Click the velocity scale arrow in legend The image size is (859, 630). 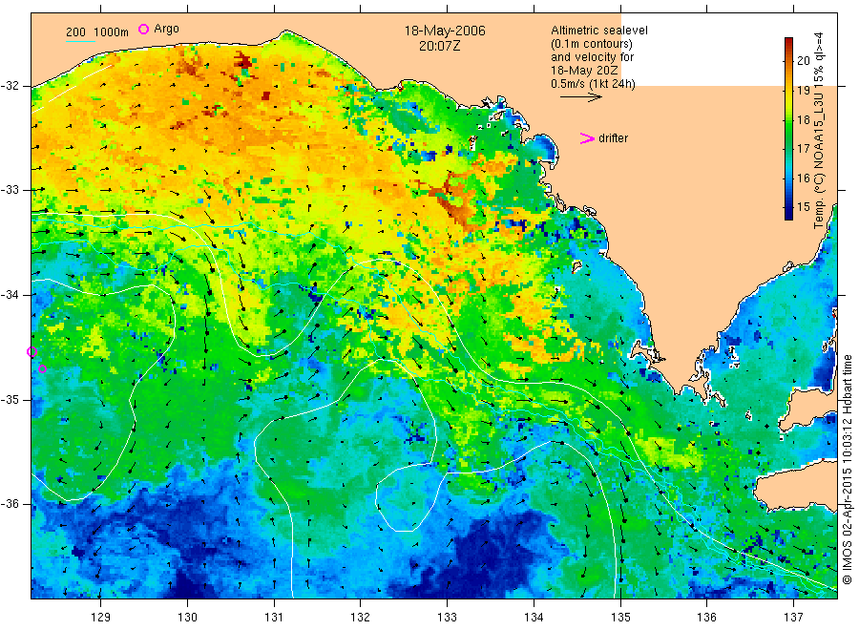pyautogui.click(x=581, y=97)
